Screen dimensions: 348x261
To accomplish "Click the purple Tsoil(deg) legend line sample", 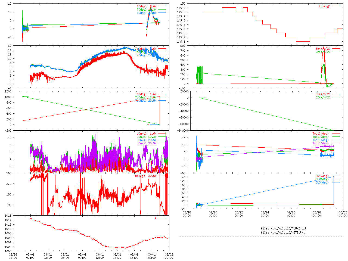I will [x=336, y=143].
